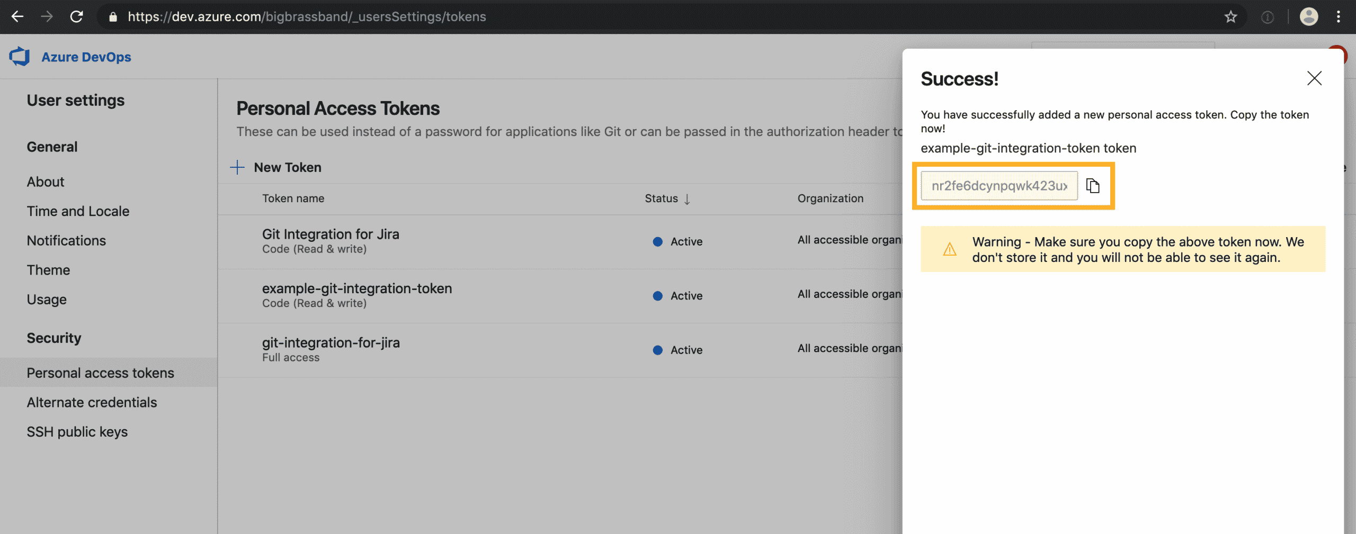Sort by Status column header
This screenshot has height=534, width=1356.
pos(661,198)
